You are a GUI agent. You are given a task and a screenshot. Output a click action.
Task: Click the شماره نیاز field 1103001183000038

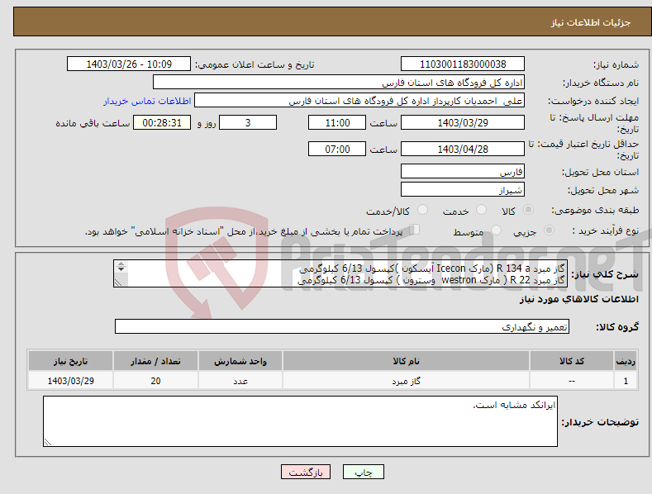click(x=463, y=64)
